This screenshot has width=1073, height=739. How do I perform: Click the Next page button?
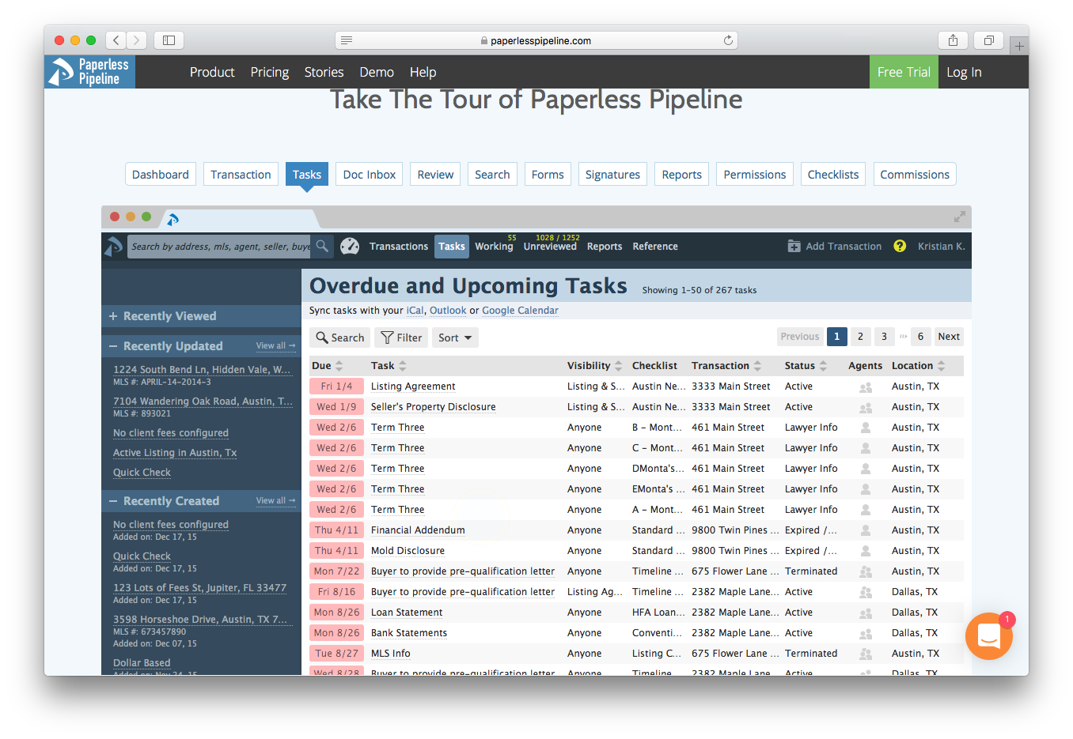click(x=949, y=337)
